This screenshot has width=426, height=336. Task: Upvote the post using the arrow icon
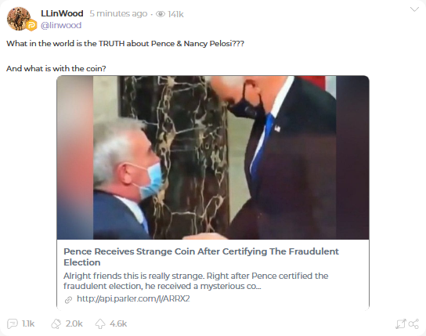[x=100, y=323]
